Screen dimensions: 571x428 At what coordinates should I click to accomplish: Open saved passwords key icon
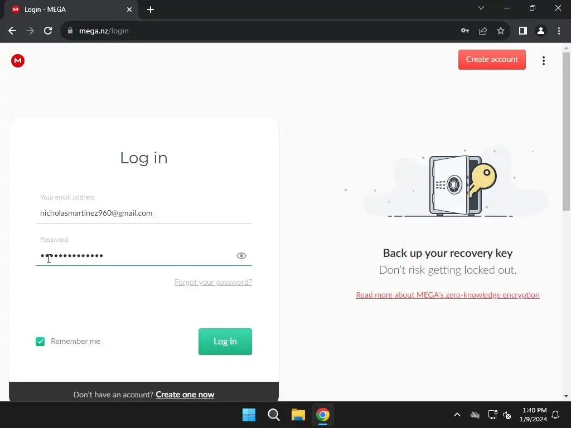click(464, 31)
